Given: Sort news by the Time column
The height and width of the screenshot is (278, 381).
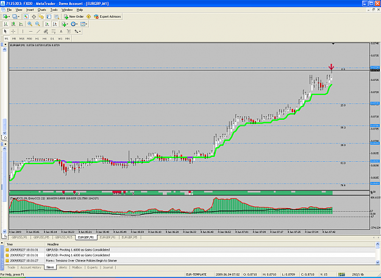Looking at the screenshot, I should click(x=25, y=245).
